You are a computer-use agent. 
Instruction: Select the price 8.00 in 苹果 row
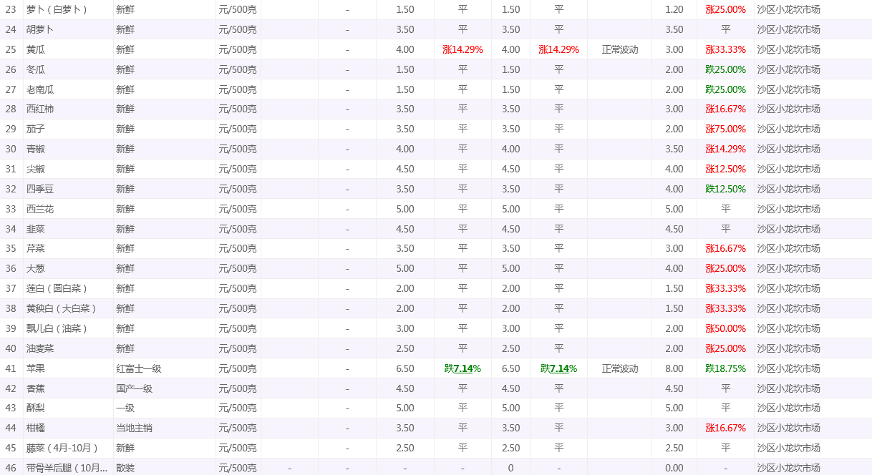pyautogui.click(x=674, y=368)
